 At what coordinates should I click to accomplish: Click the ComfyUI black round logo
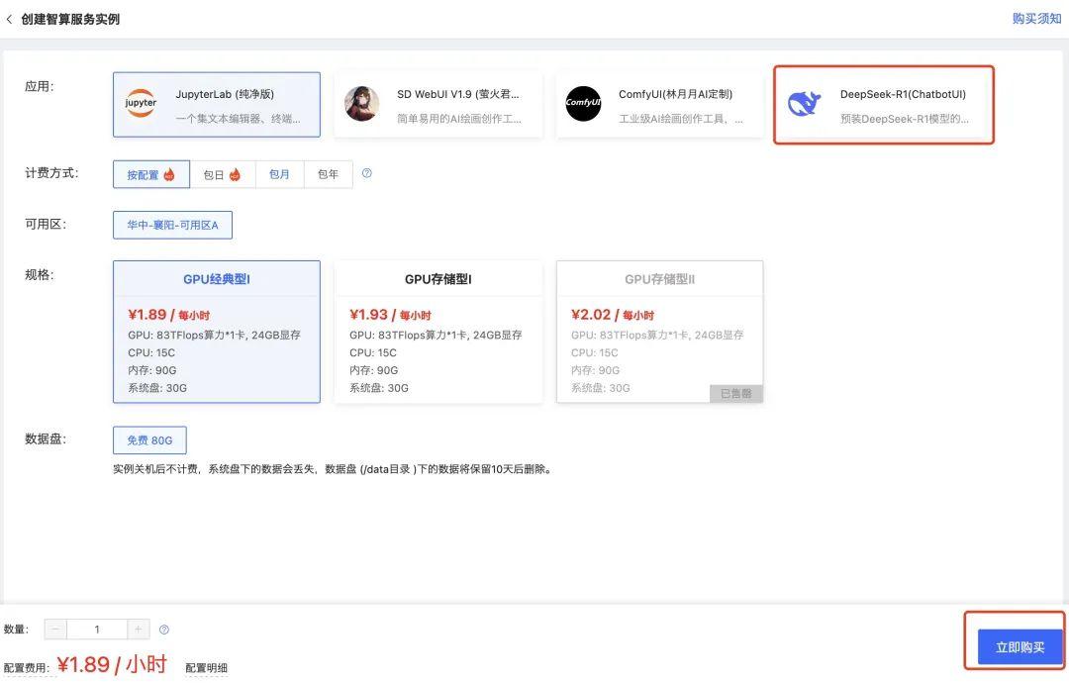coord(584,104)
